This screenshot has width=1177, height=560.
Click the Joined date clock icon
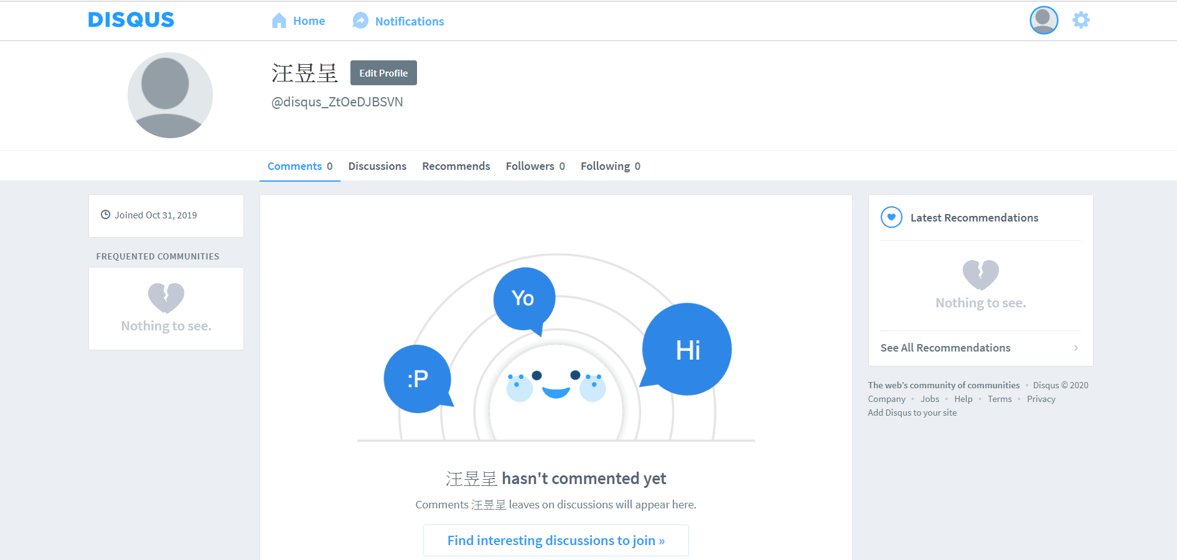(105, 215)
